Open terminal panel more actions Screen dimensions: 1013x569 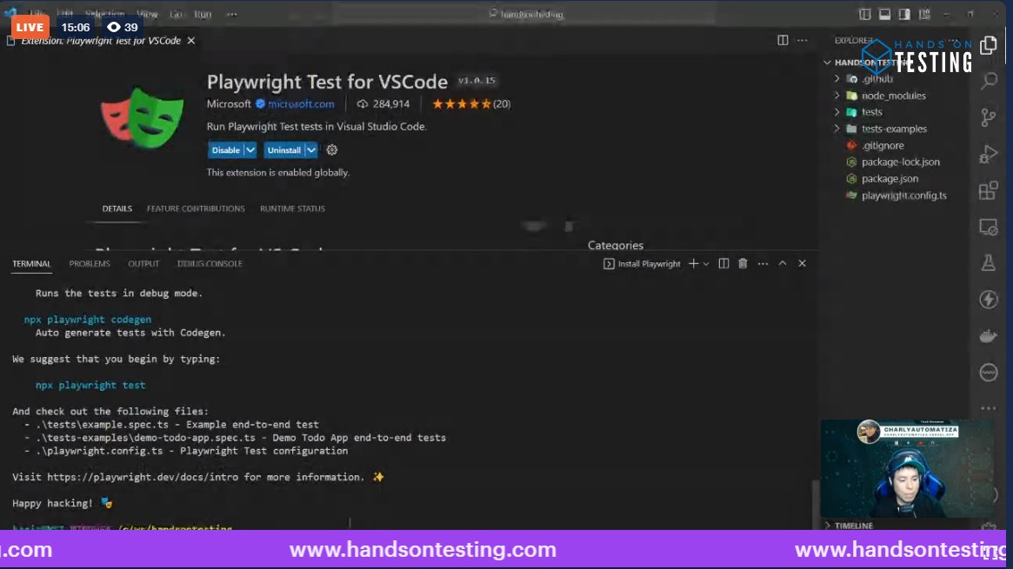763,263
